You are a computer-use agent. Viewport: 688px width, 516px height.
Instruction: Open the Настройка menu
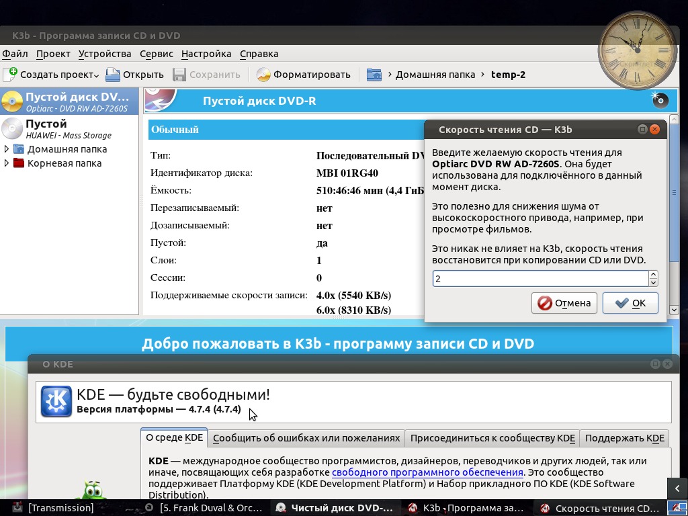(206, 54)
